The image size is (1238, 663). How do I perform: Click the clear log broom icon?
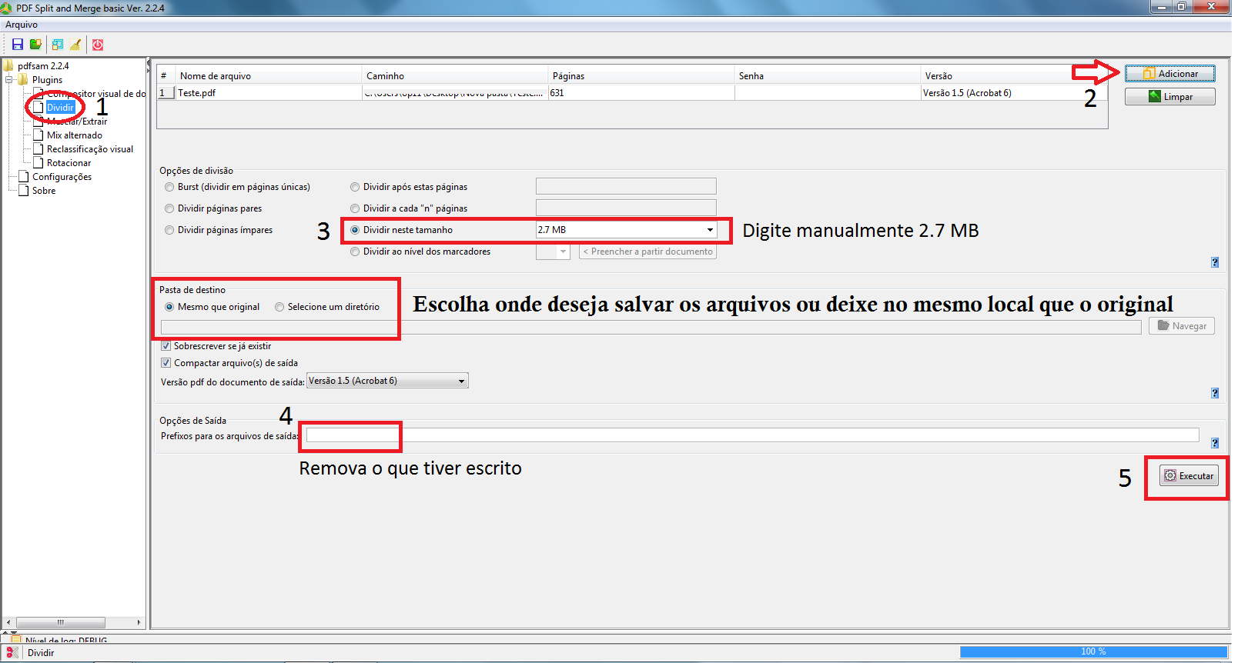point(75,45)
